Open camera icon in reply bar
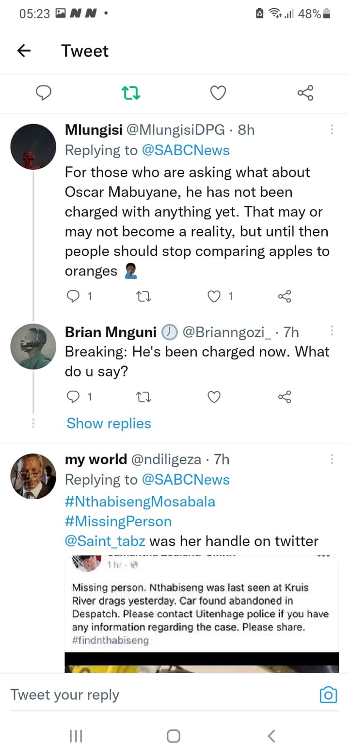The width and height of the screenshot is (349, 756). coord(328,694)
